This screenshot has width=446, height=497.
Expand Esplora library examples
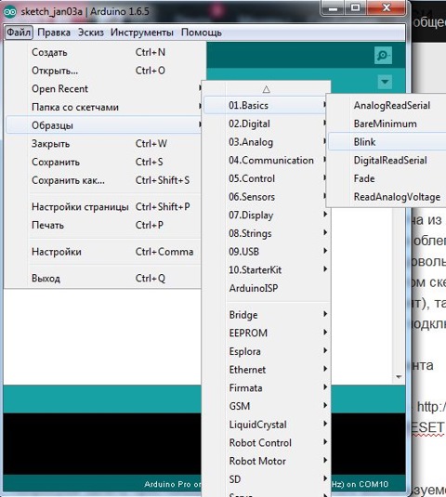click(x=267, y=351)
